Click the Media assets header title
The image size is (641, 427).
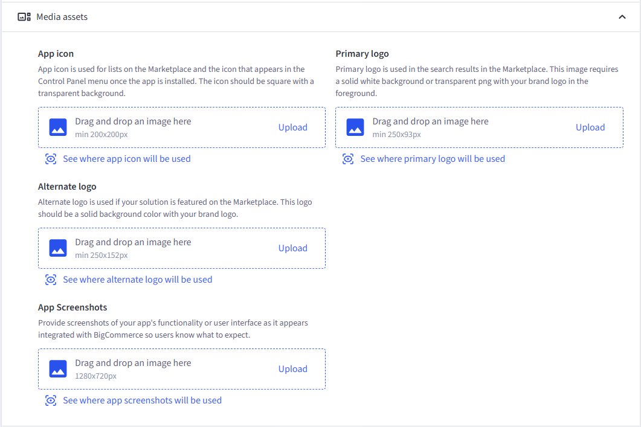[x=62, y=17]
